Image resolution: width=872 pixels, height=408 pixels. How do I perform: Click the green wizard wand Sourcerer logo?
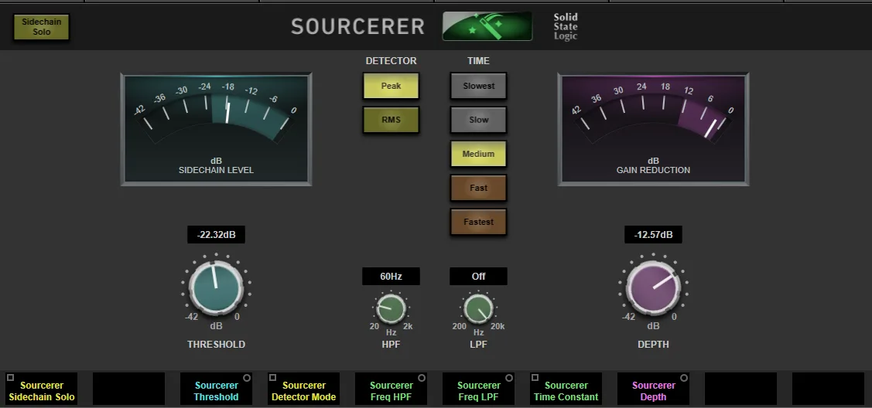(x=487, y=26)
